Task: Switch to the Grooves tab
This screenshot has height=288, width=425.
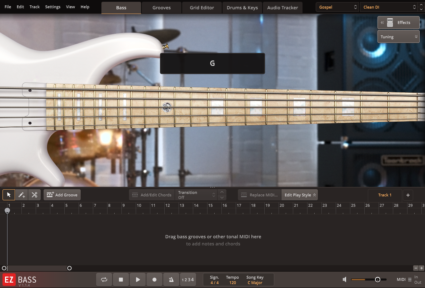Action: 161,8
